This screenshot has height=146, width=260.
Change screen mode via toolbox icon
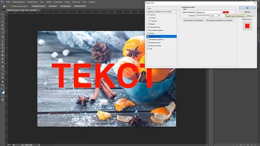click(2, 100)
